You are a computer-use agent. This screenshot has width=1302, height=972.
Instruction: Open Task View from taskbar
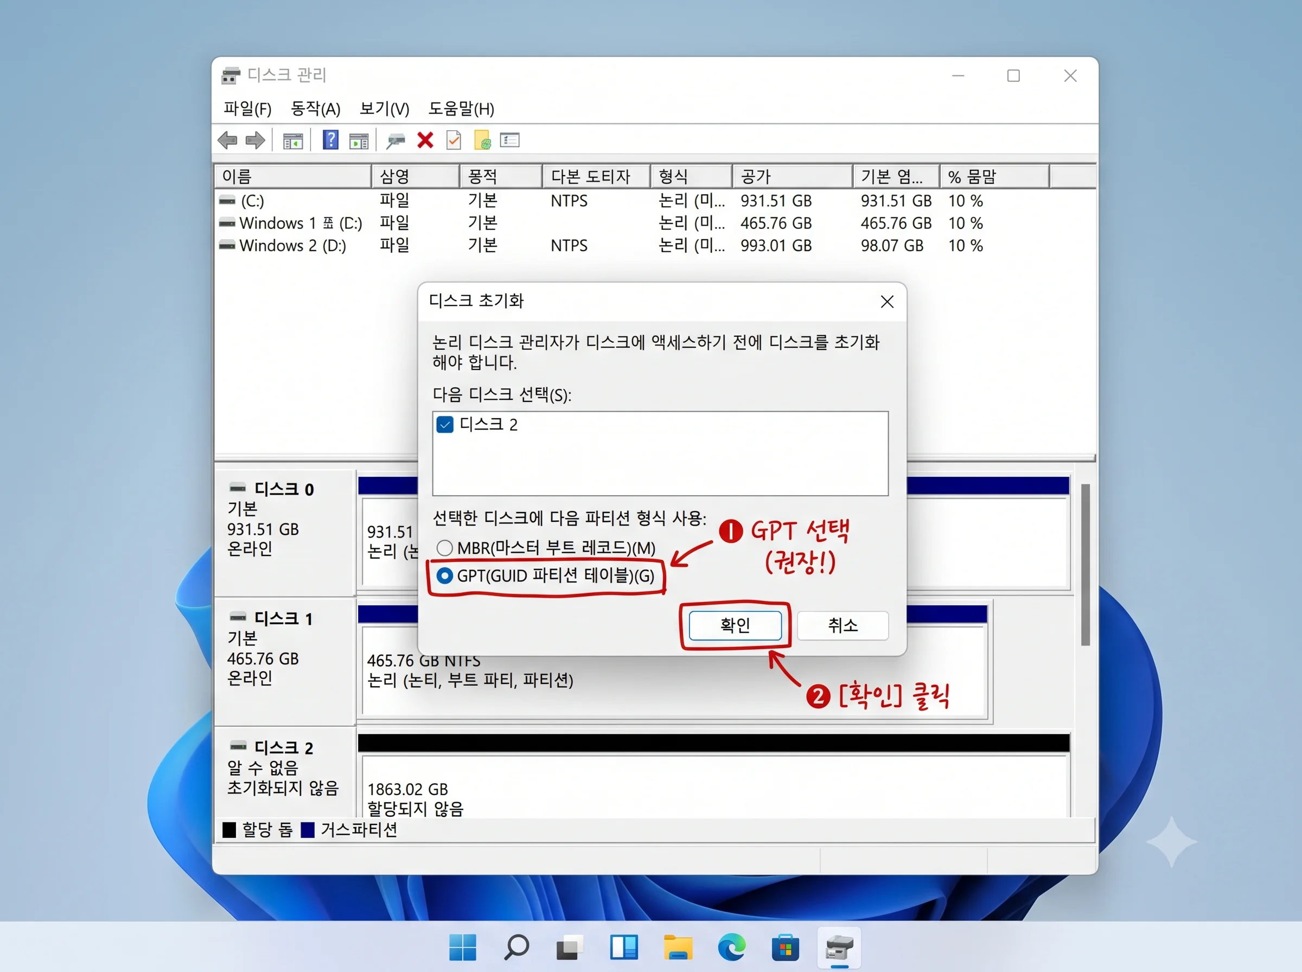pyautogui.click(x=570, y=947)
